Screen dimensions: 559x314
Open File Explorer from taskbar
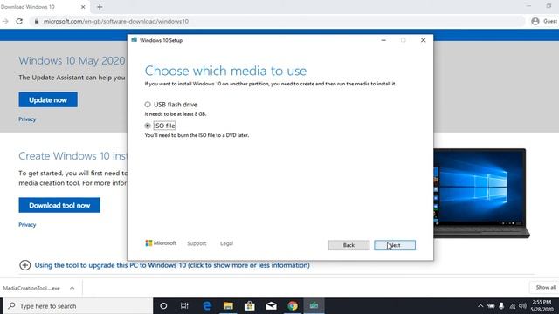point(228,306)
